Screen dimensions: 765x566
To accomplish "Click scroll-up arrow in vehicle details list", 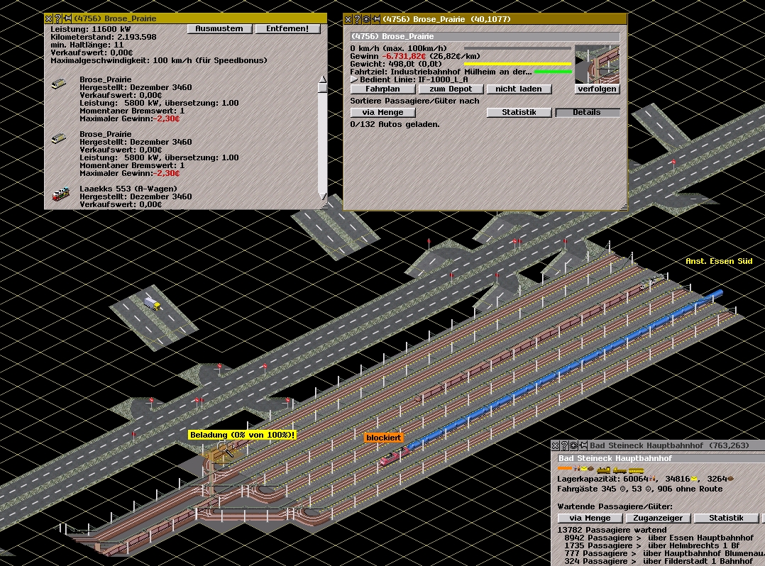I will point(322,80).
